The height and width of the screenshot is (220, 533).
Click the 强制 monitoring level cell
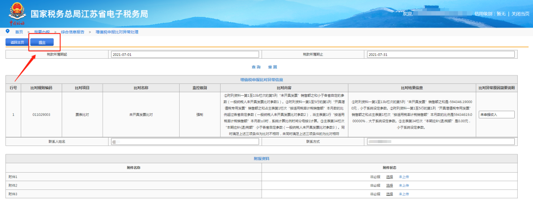click(x=200, y=115)
